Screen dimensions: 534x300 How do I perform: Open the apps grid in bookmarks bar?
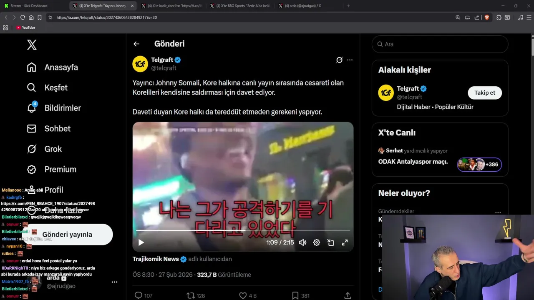point(5,27)
